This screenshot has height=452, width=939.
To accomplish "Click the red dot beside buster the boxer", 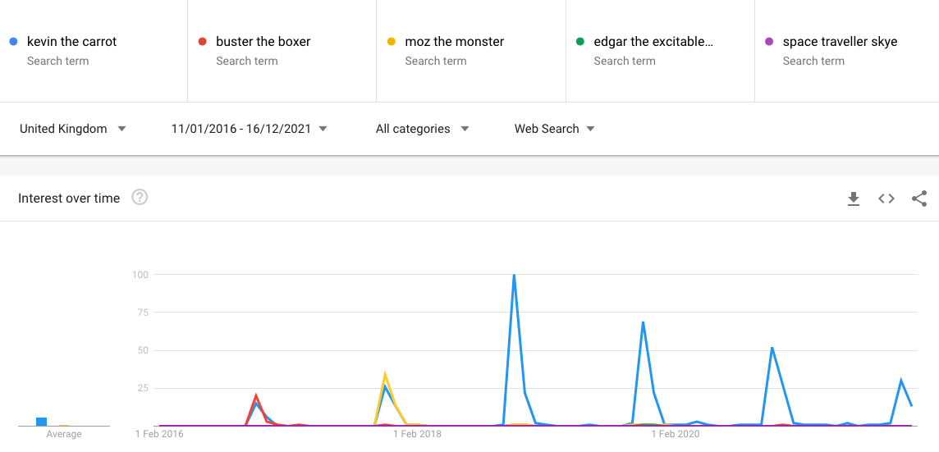I will click(x=203, y=42).
